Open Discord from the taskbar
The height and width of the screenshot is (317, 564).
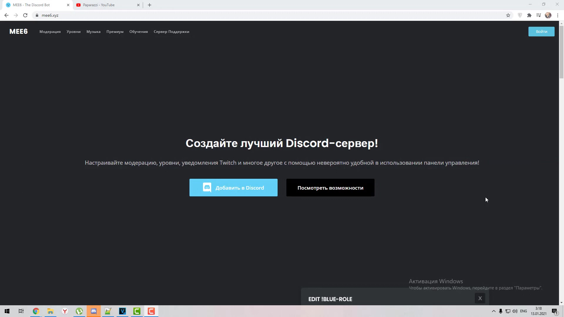93,311
